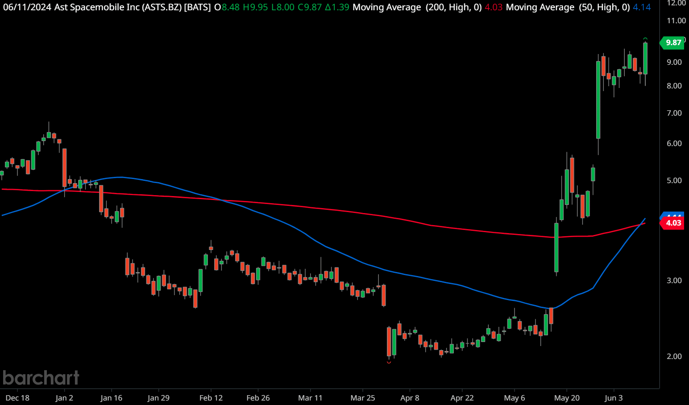This screenshot has width=689, height=405.
Task: Click the Jan 2 date label
Action: [64, 398]
